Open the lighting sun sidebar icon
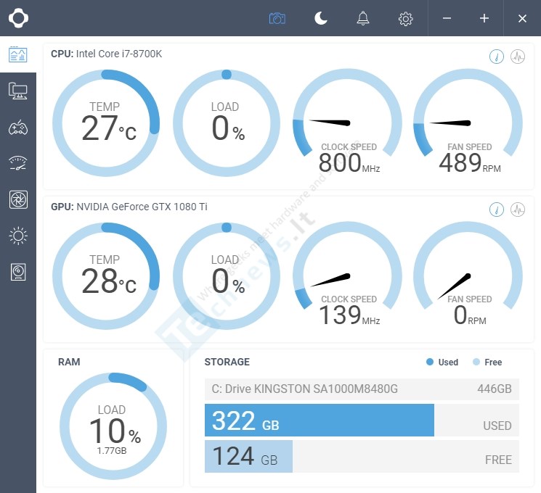This screenshot has height=493, width=541. click(x=18, y=236)
